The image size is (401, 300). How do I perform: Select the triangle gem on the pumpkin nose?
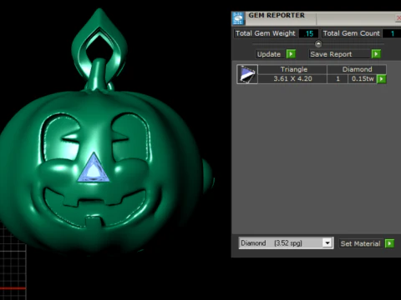94,168
